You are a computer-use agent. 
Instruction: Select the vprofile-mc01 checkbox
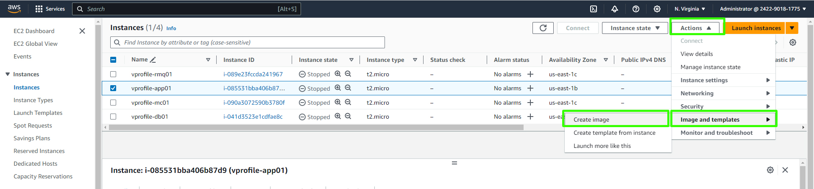(113, 103)
